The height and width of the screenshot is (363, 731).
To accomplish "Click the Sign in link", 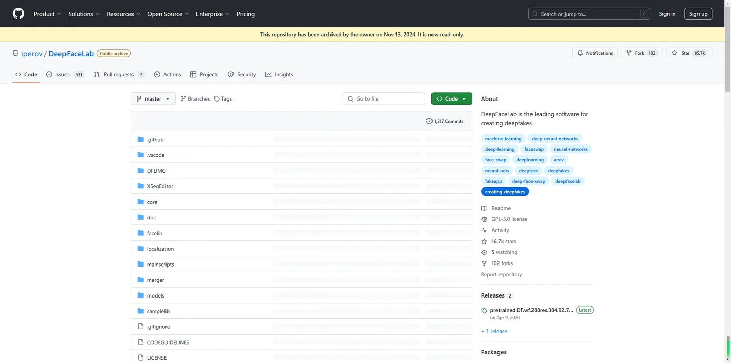I will pos(667,14).
